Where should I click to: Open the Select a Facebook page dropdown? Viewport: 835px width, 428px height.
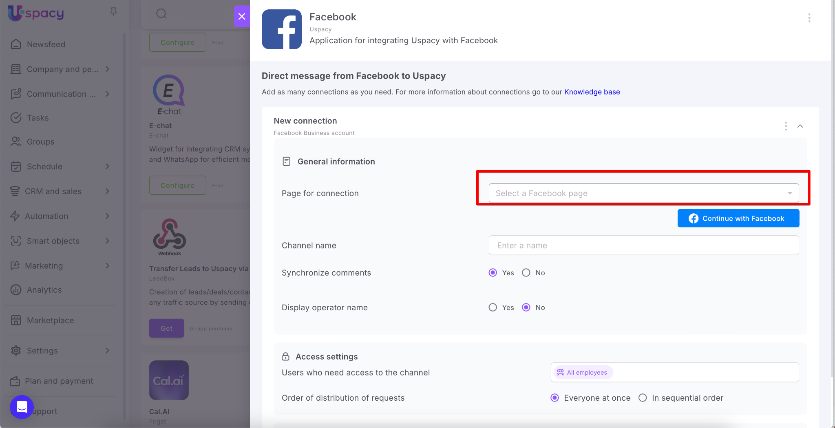click(x=643, y=193)
